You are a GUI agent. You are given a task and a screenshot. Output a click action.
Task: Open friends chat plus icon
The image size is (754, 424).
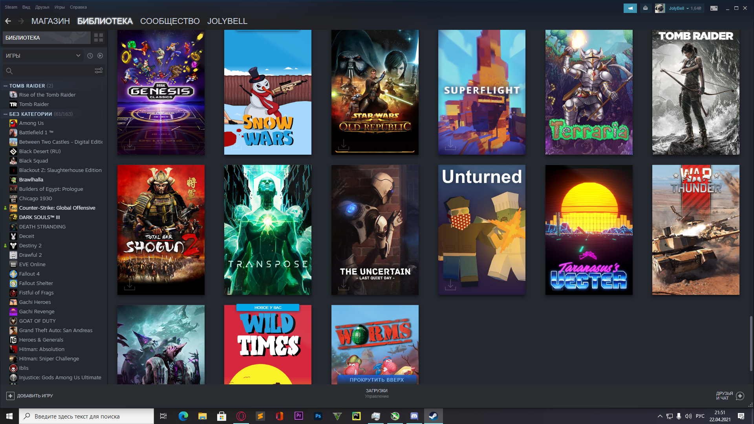(x=740, y=396)
